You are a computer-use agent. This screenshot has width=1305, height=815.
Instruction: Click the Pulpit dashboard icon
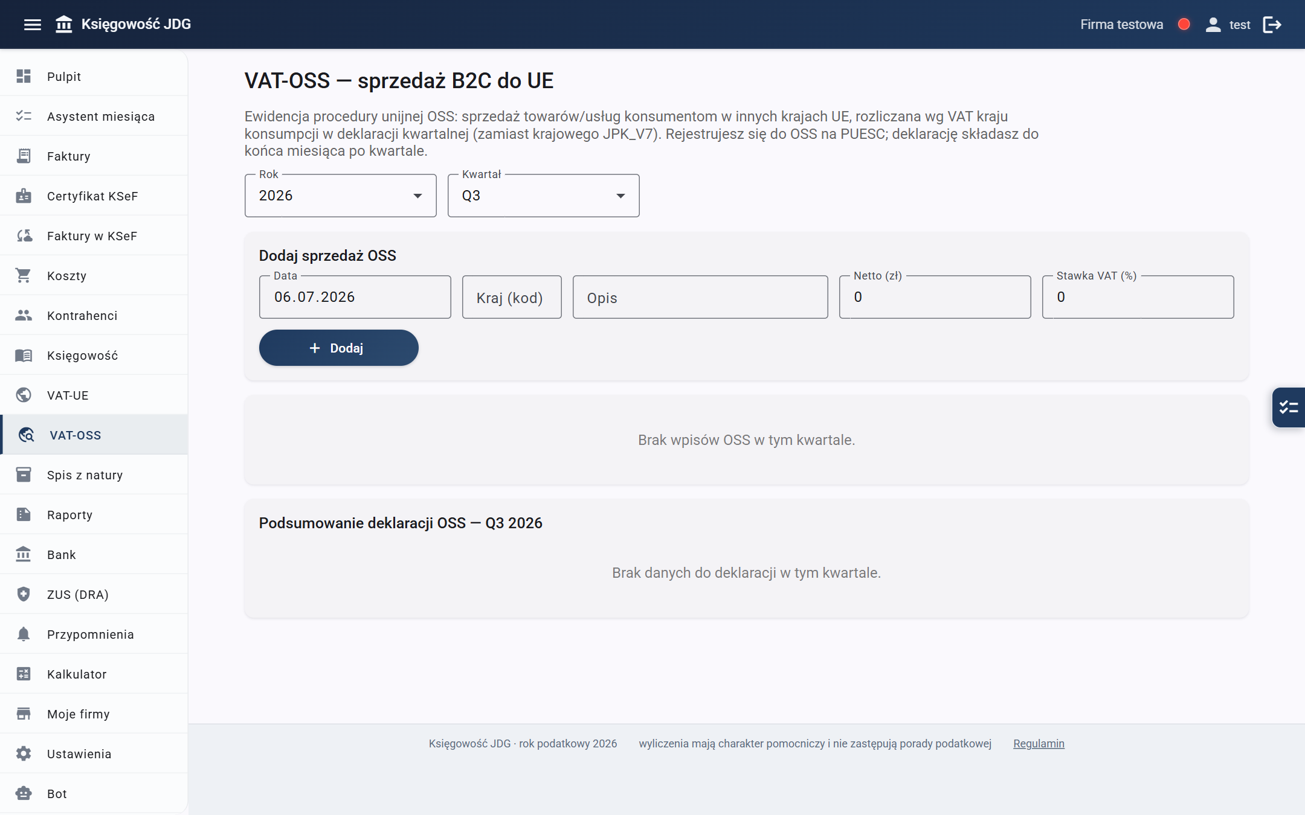24,76
